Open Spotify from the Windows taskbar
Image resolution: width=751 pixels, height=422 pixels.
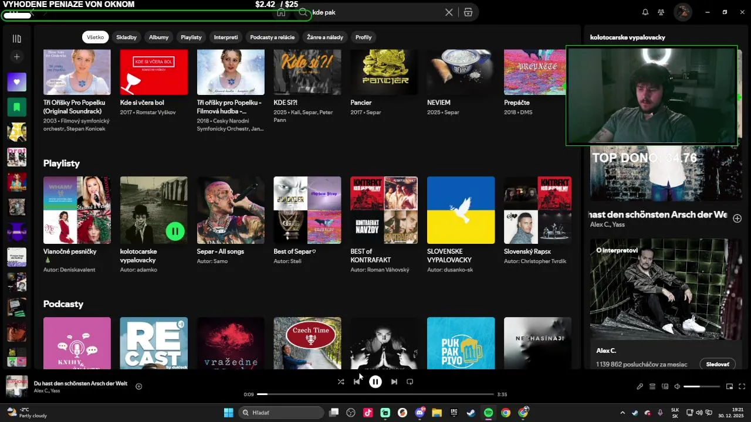pyautogui.click(x=489, y=413)
